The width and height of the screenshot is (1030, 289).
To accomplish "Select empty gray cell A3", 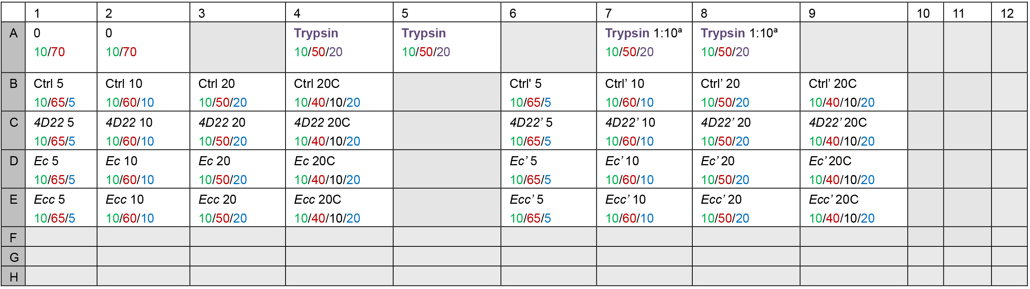I will pos(238,47).
